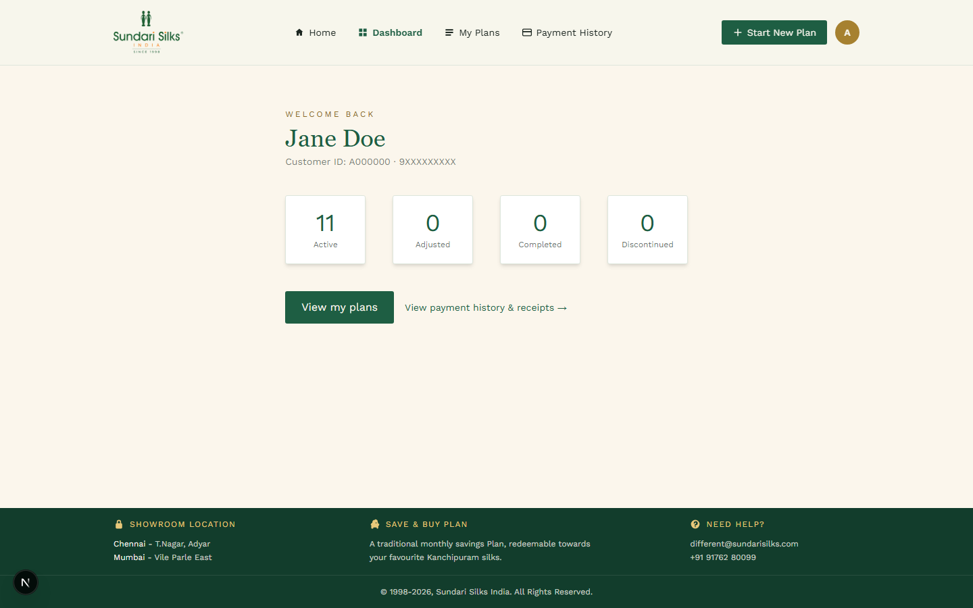
Task: Click the lines icon beside My Plans
Action: pos(449,32)
